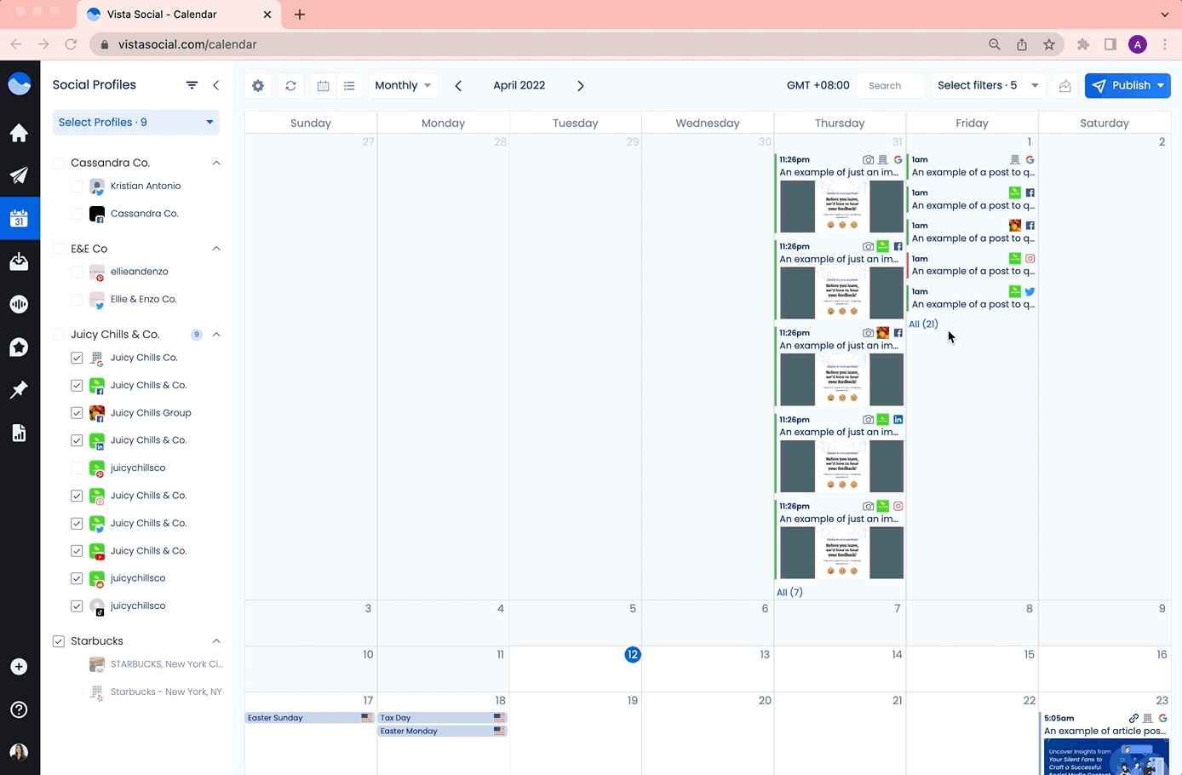Click the calendar Search field
Image resolution: width=1182 pixels, height=775 pixels.
[x=890, y=85]
